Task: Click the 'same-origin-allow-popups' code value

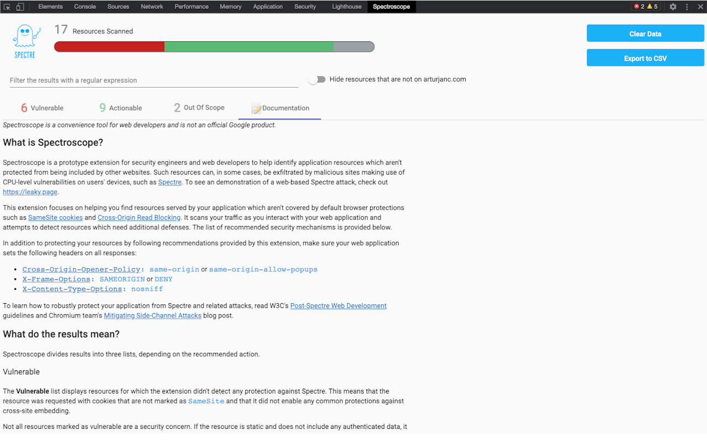Action: (x=263, y=269)
